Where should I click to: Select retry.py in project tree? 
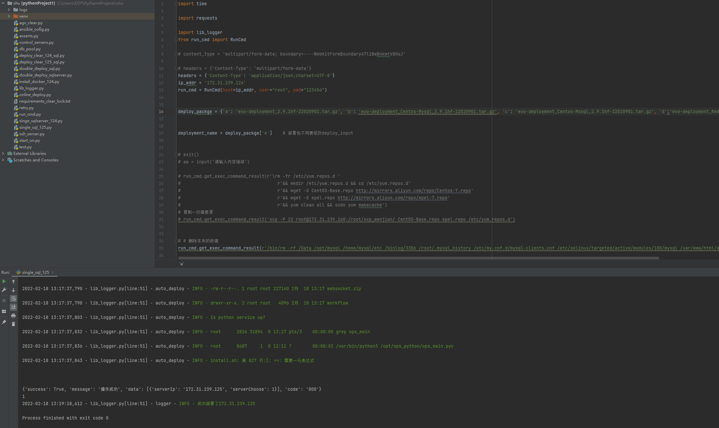(x=26, y=108)
